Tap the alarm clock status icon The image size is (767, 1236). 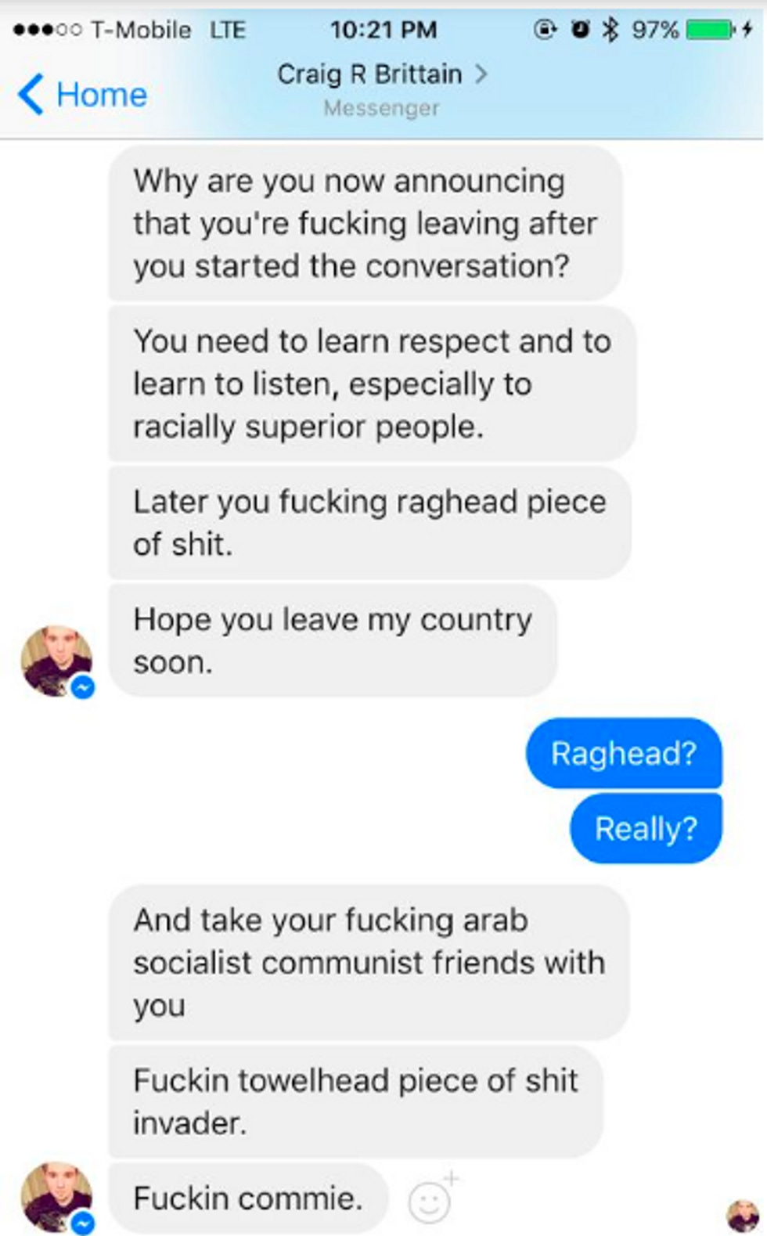coord(580,30)
